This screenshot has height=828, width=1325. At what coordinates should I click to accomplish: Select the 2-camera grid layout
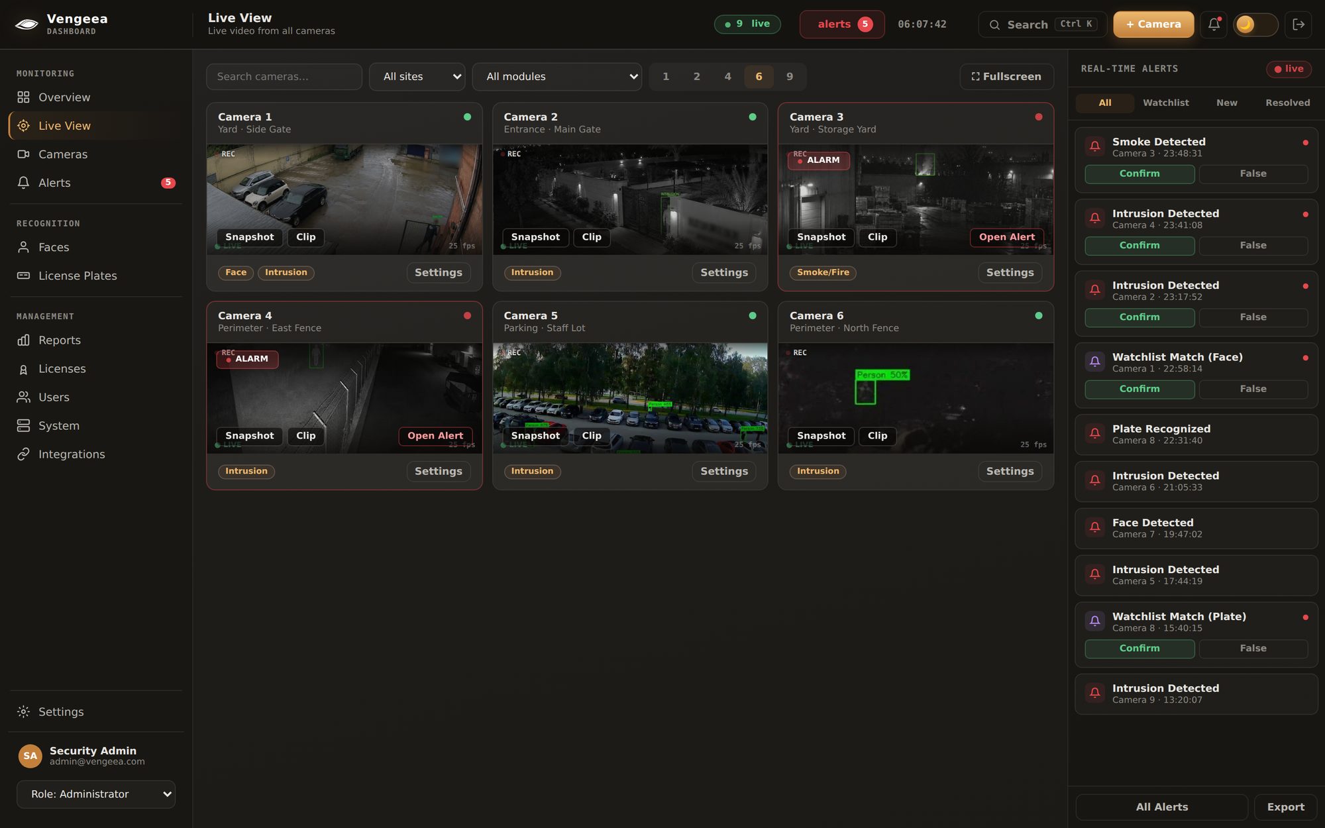[x=697, y=77]
